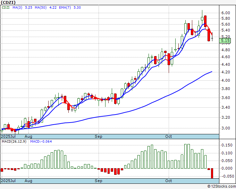Click the MA(3) value 5.25
The width and height of the screenshot is (236, 189).
click(28, 7)
